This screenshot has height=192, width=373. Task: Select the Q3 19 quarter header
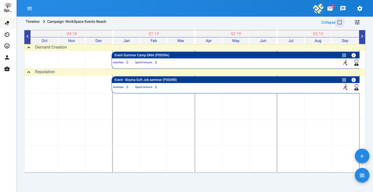[x=318, y=34]
